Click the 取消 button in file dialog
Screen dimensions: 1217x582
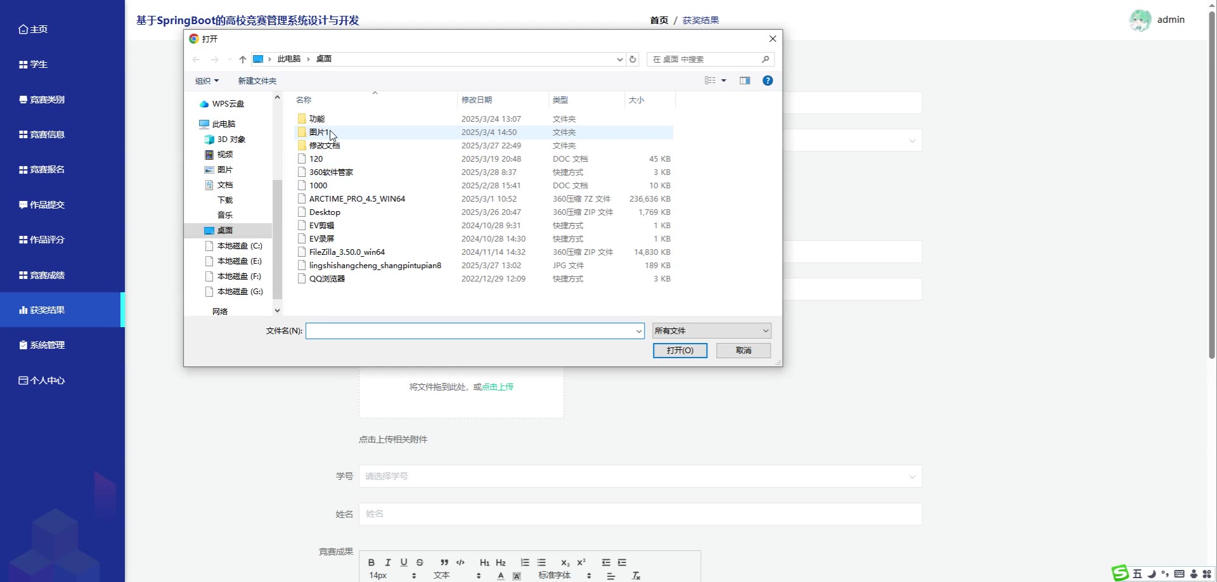coord(744,351)
